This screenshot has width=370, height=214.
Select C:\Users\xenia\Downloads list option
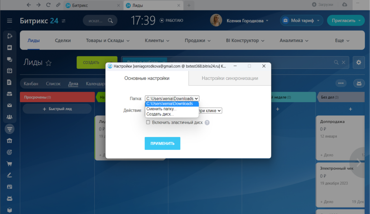pos(172,104)
